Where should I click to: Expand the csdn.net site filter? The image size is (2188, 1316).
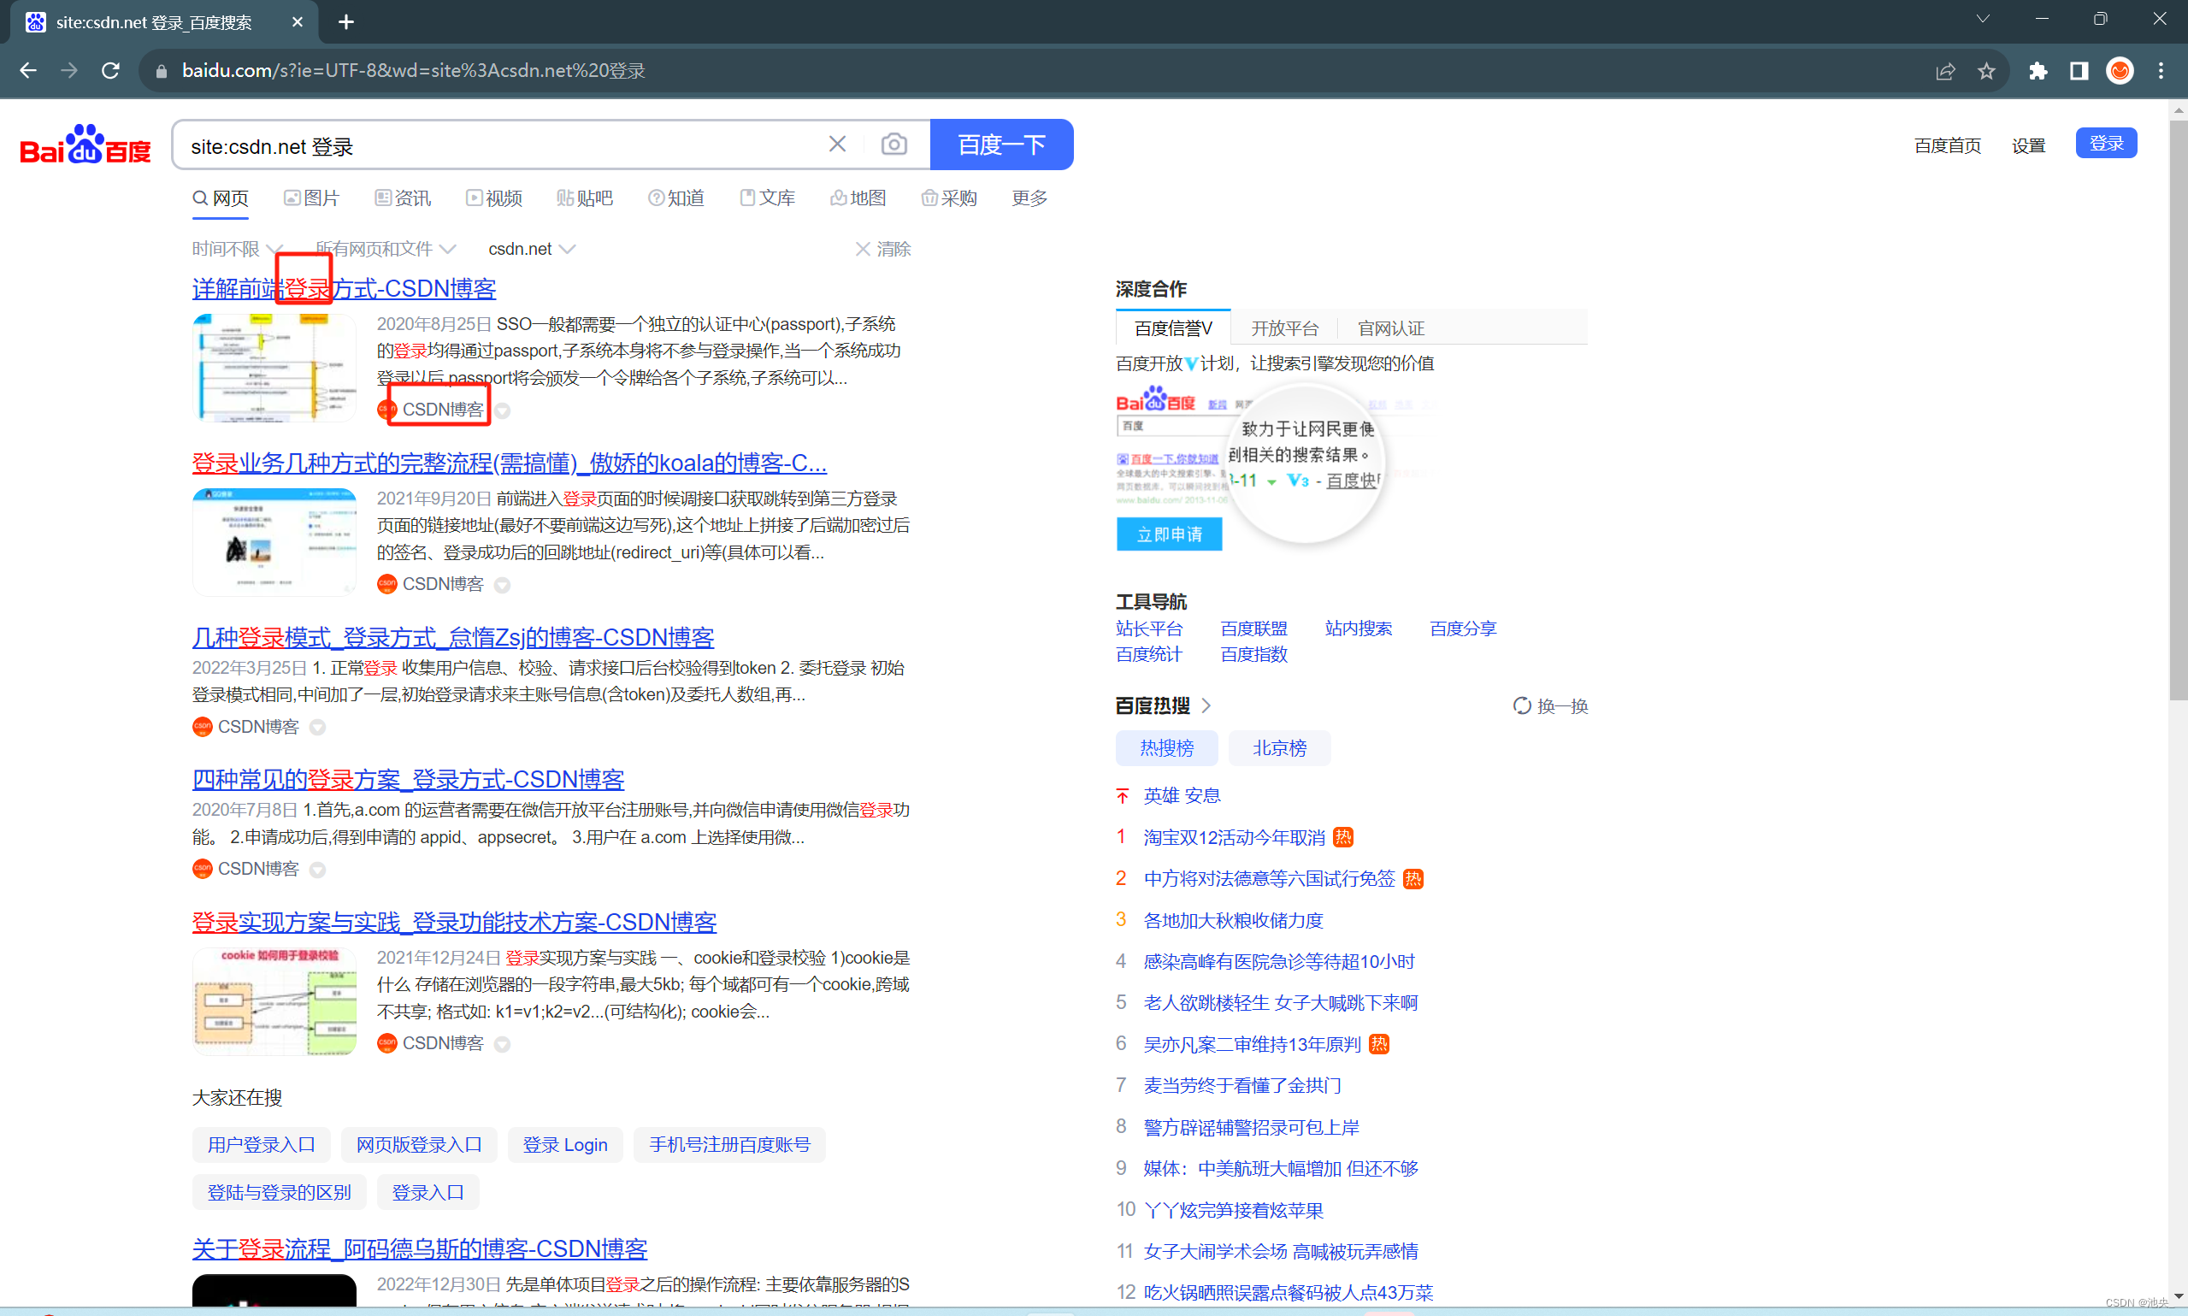532,249
